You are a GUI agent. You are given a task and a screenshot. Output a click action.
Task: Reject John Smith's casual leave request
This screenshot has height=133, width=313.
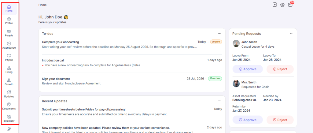click(280, 69)
